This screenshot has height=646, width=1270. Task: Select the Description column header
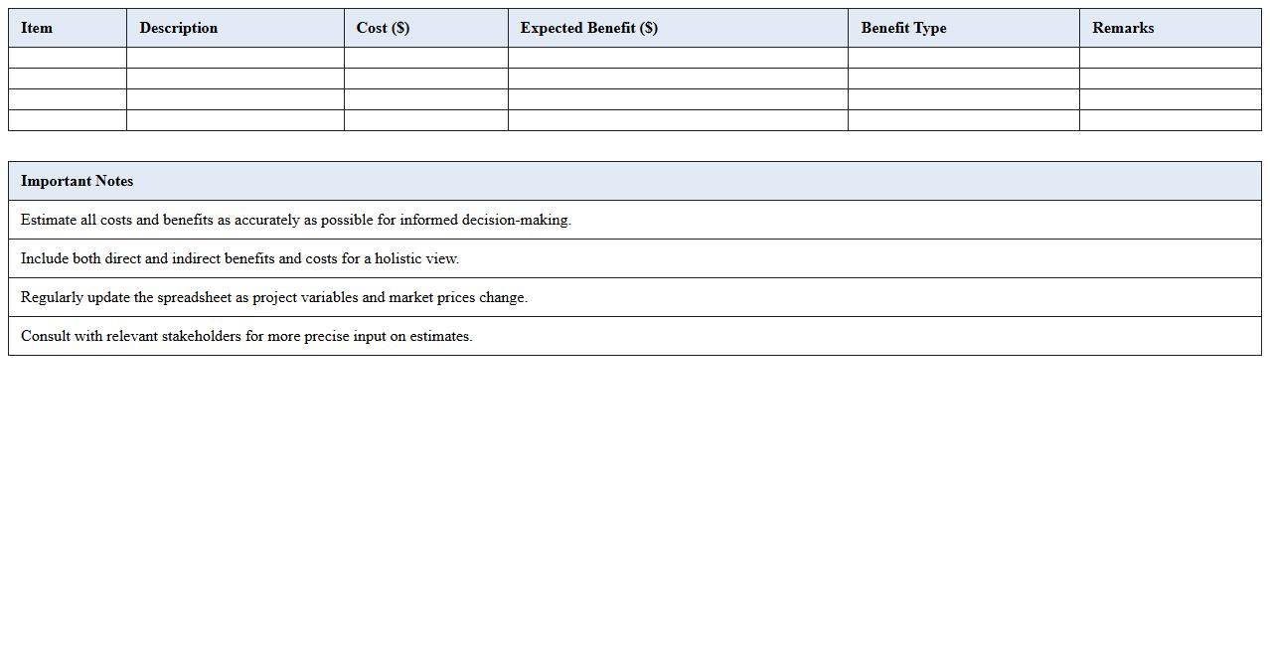pos(179,28)
